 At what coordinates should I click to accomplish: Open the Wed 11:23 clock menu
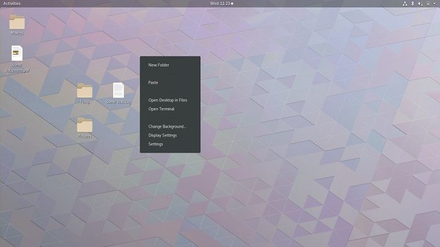pyautogui.click(x=221, y=3)
